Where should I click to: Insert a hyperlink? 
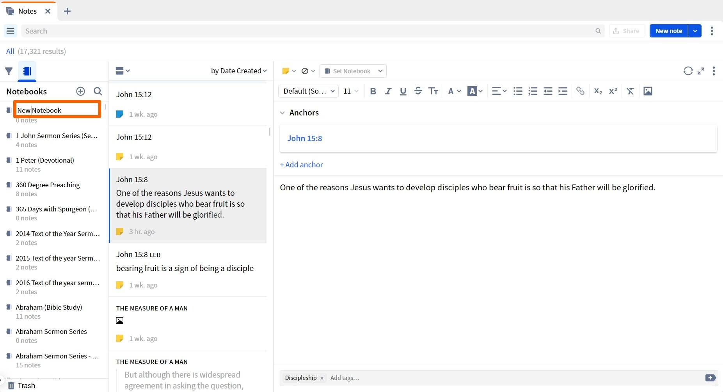(x=580, y=91)
